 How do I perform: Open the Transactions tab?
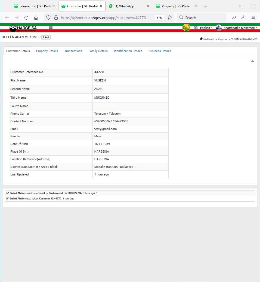tap(73, 51)
